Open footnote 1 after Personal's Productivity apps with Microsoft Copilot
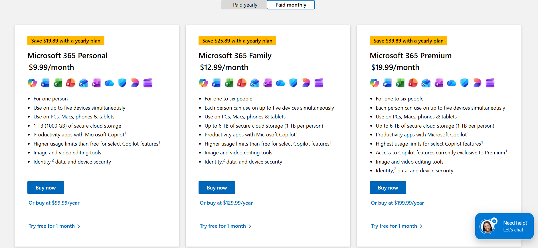Screen dimensions: 538x248 (126, 133)
